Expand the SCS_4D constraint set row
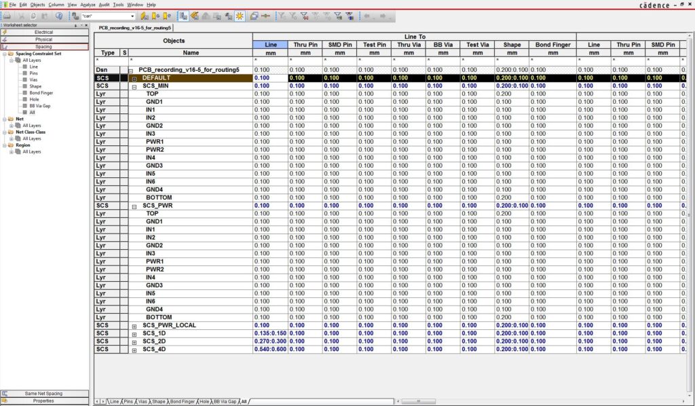The height and width of the screenshot is (406, 695). 134,349
